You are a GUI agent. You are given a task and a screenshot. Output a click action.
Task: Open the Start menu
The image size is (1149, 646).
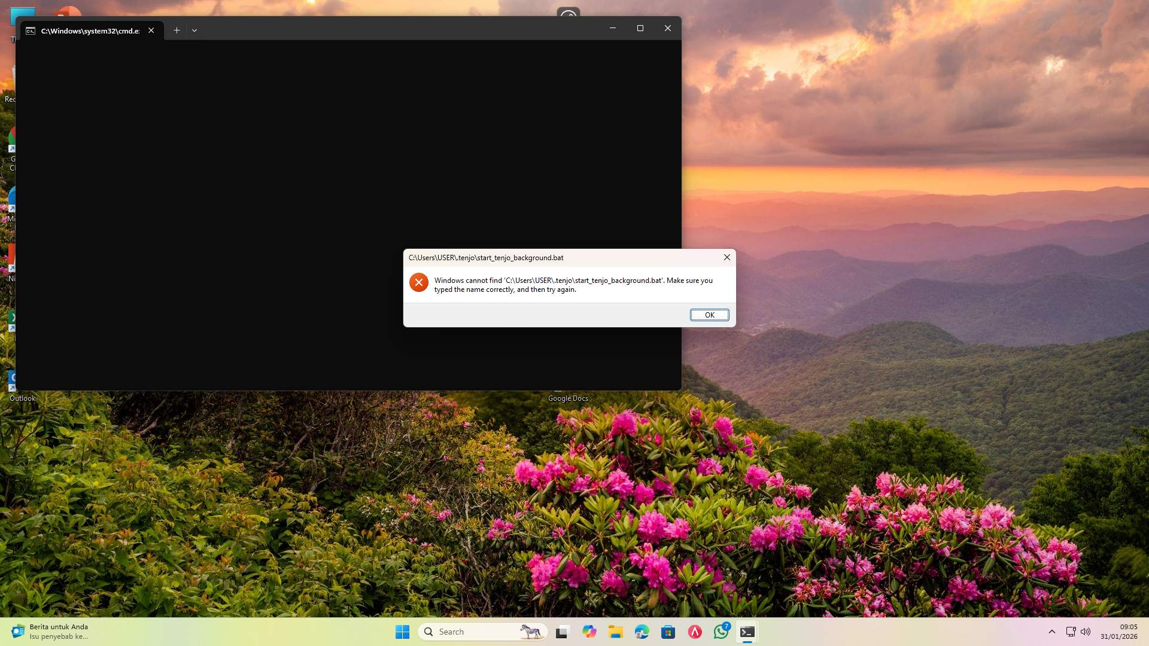(402, 631)
